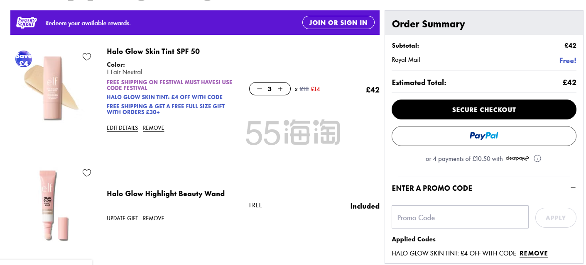Remove the applied Halo Glow code

tap(534, 253)
